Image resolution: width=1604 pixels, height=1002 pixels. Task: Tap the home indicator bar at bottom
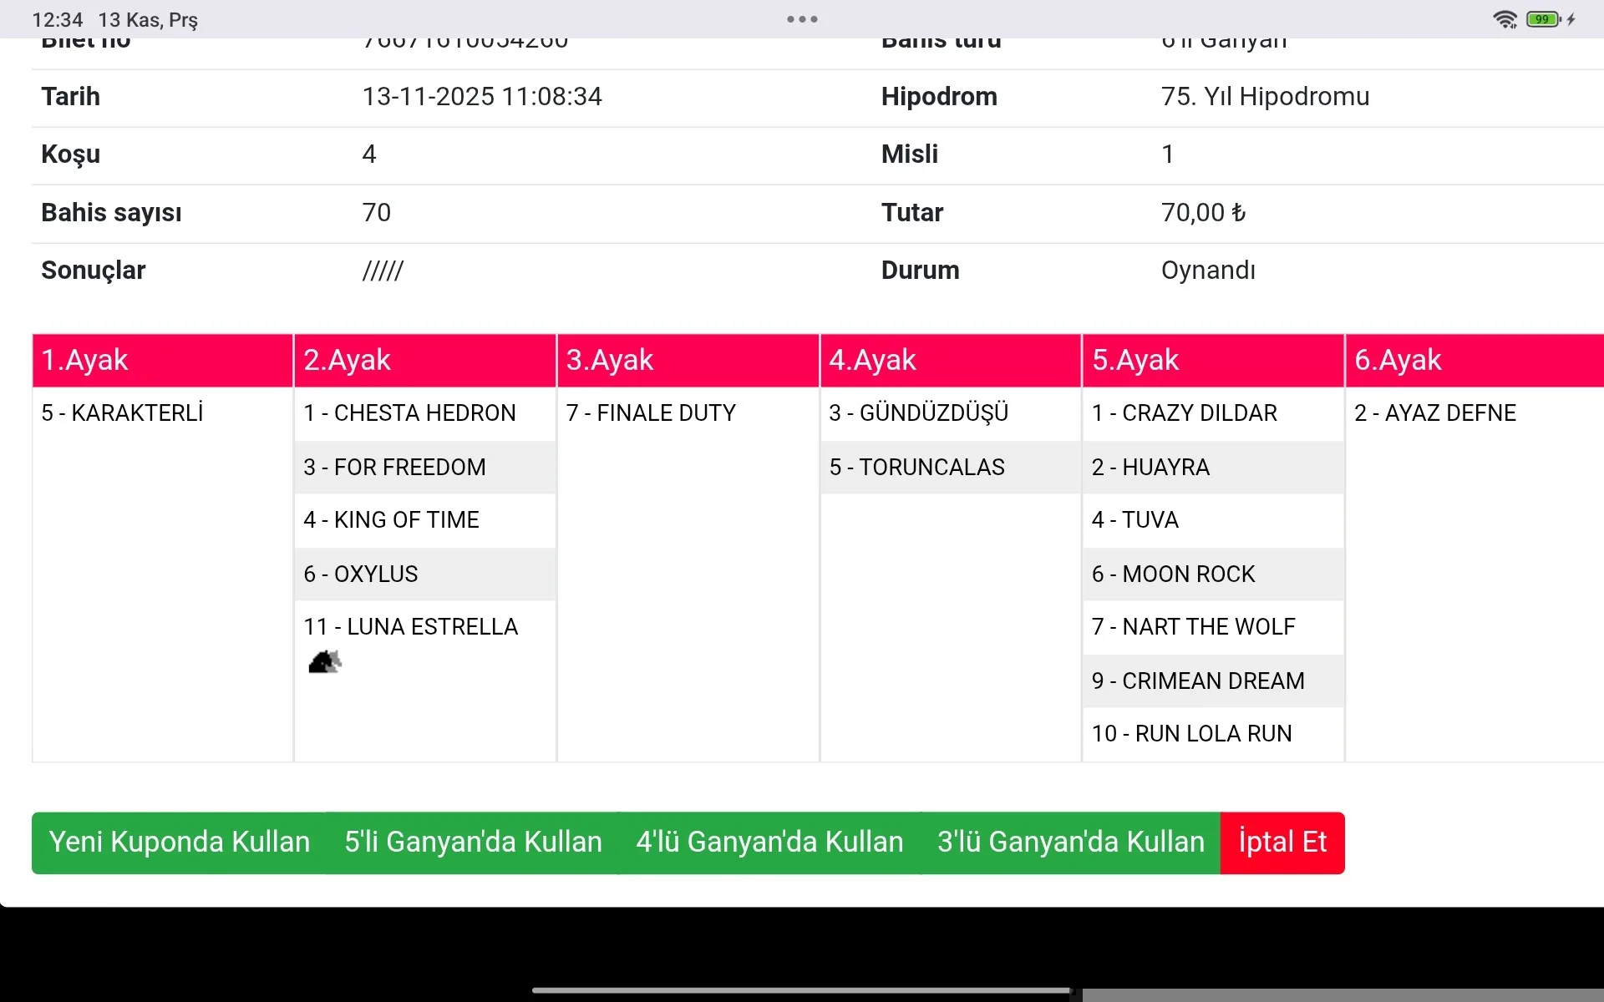tap(802, 990)
